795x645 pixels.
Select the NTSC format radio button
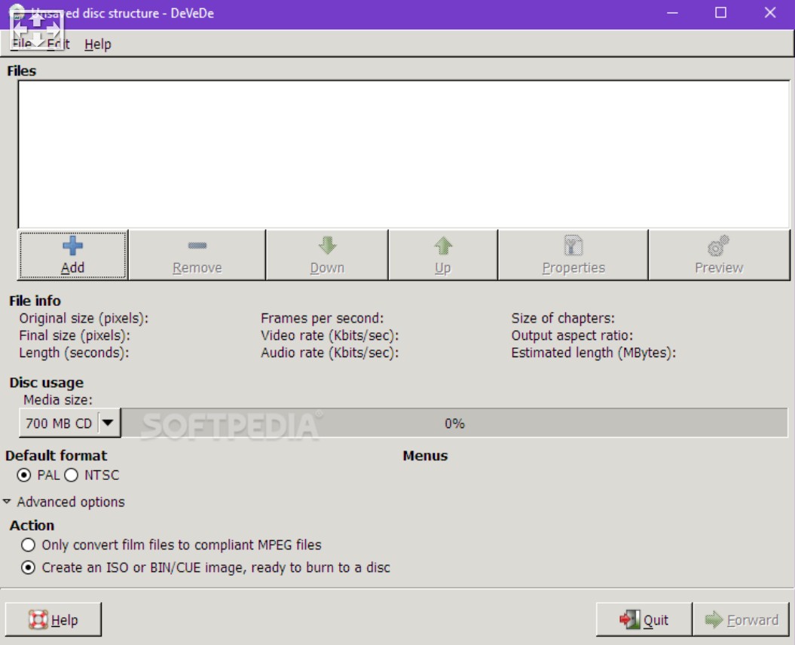pyautogui.click(x=72, y=475)
